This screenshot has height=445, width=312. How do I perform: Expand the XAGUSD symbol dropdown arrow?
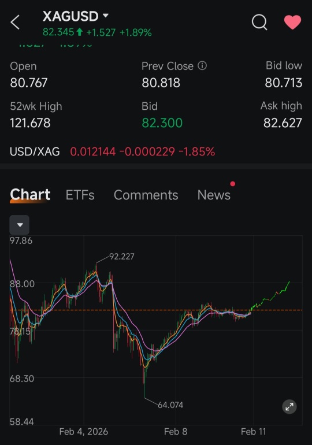point(106,16)
